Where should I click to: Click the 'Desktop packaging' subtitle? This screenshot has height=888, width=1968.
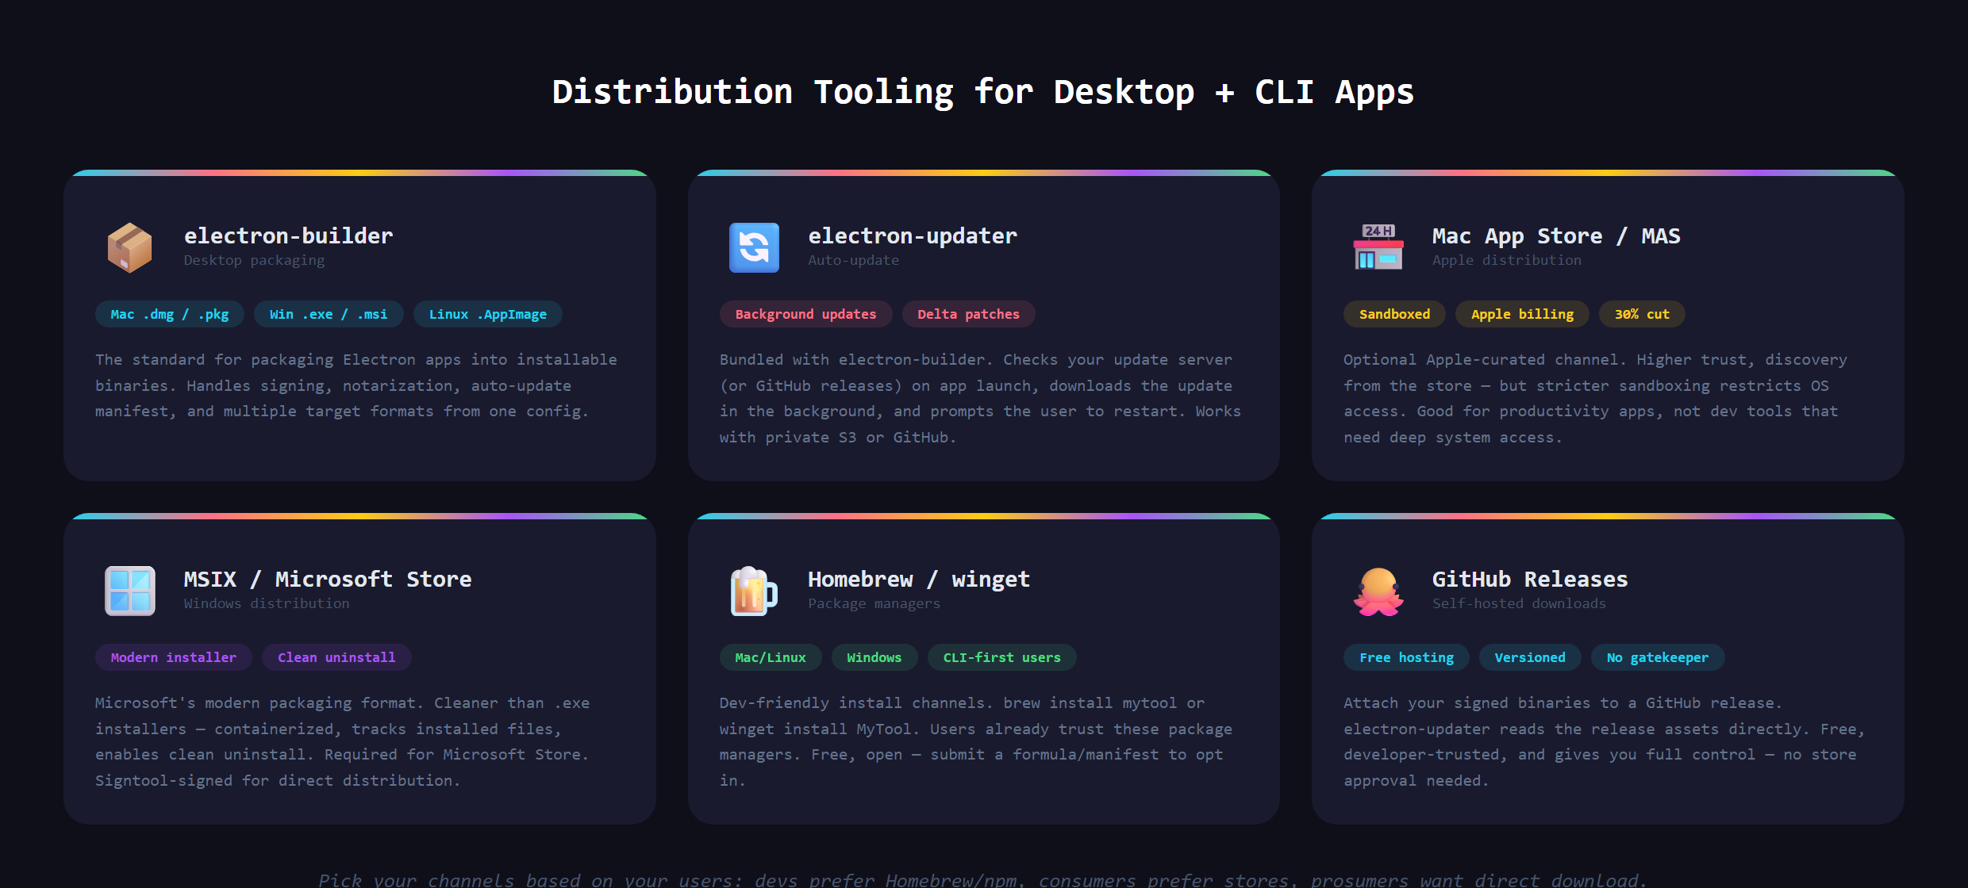pos(254,260)
